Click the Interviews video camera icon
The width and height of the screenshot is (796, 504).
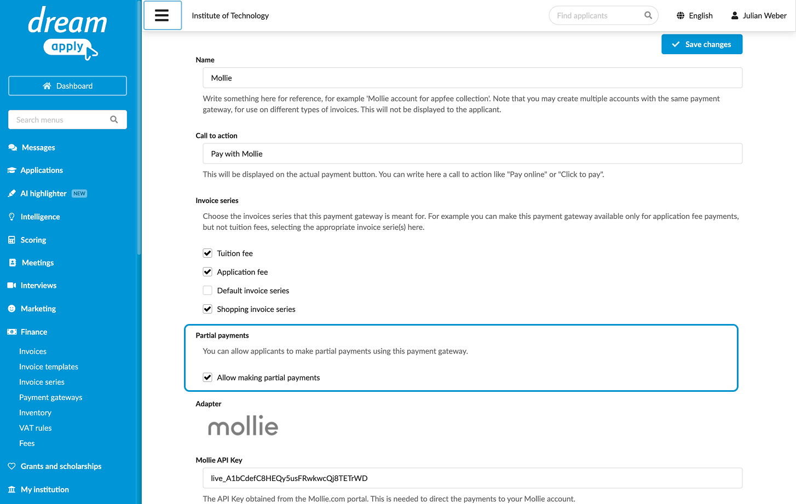[x=11, y=285]
